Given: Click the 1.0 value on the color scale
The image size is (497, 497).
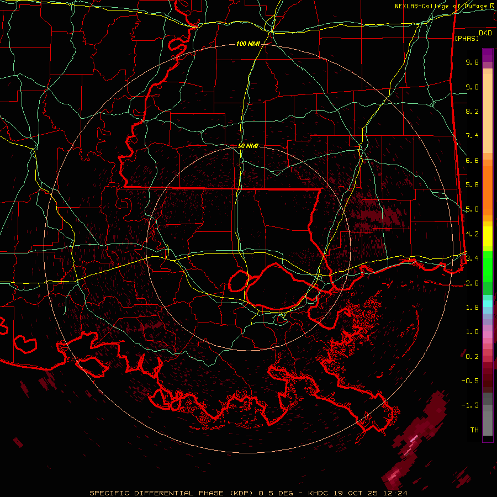Looking at the screenshot, I should click(472, 332).
